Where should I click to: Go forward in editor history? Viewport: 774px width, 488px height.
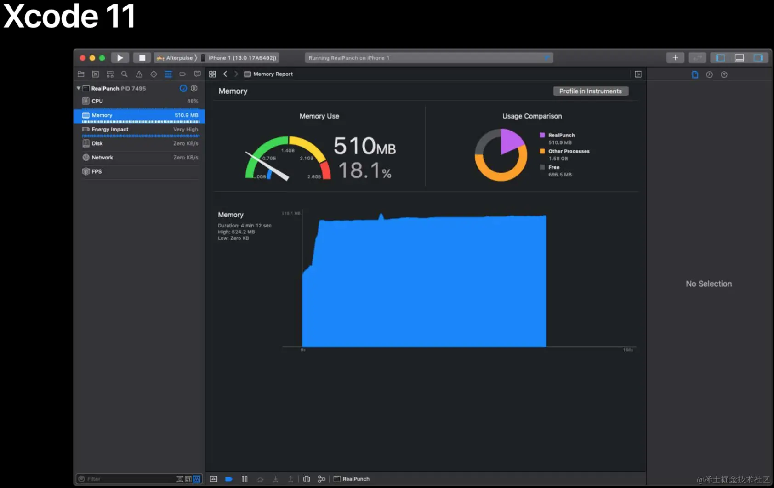pyautogui.click(x=236, y=74)
